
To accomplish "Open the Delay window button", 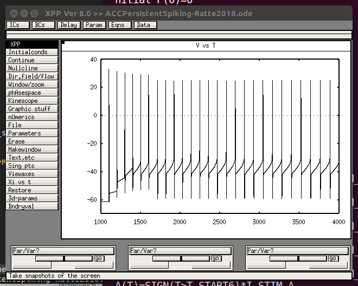I will click(x=69, y=25).
